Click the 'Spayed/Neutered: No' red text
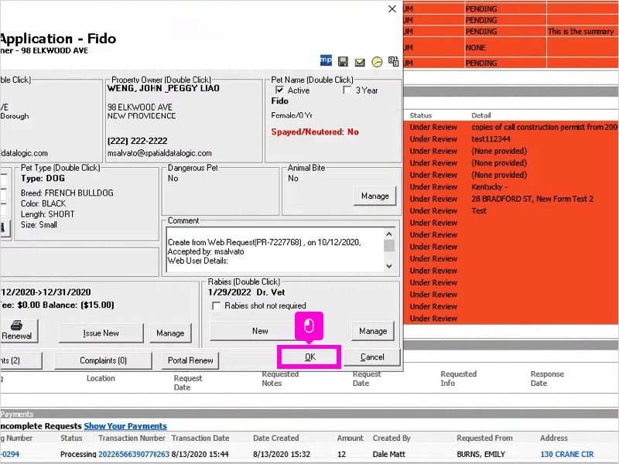This screenshot has width=619, height=464. [315, 131]
